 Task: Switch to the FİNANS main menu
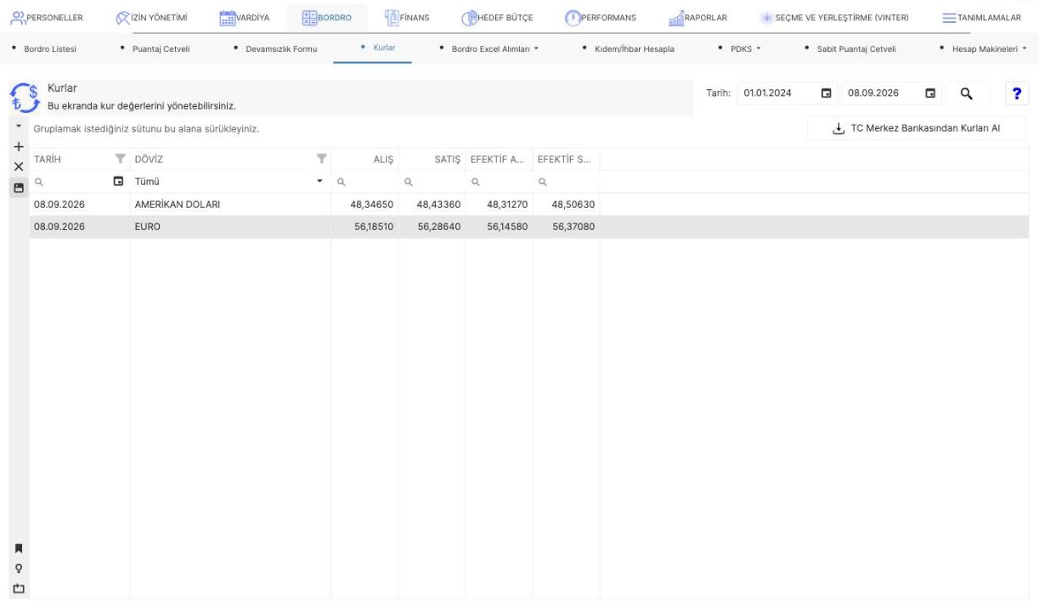pyautogui.click(x=406, y=17)
